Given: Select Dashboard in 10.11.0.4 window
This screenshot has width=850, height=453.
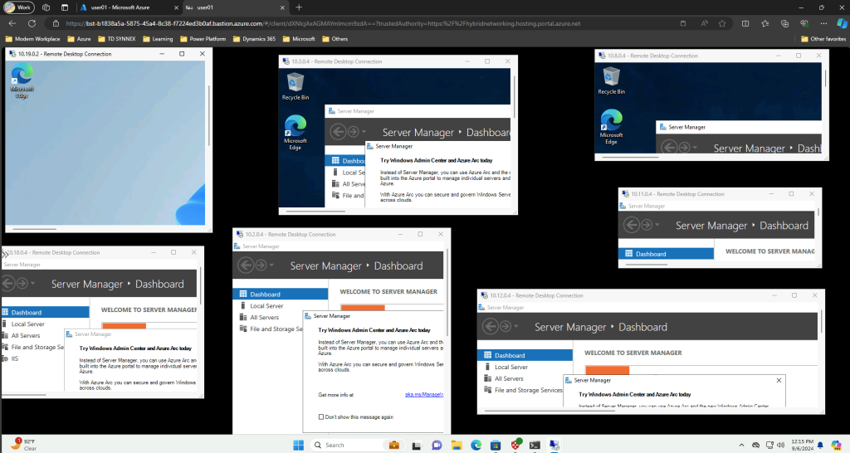Looking at the screenshot, I should click(666, 254).
